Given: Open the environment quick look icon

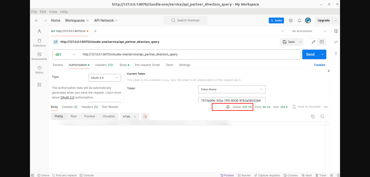Looking at the screenshot, I should coord(336,31).
